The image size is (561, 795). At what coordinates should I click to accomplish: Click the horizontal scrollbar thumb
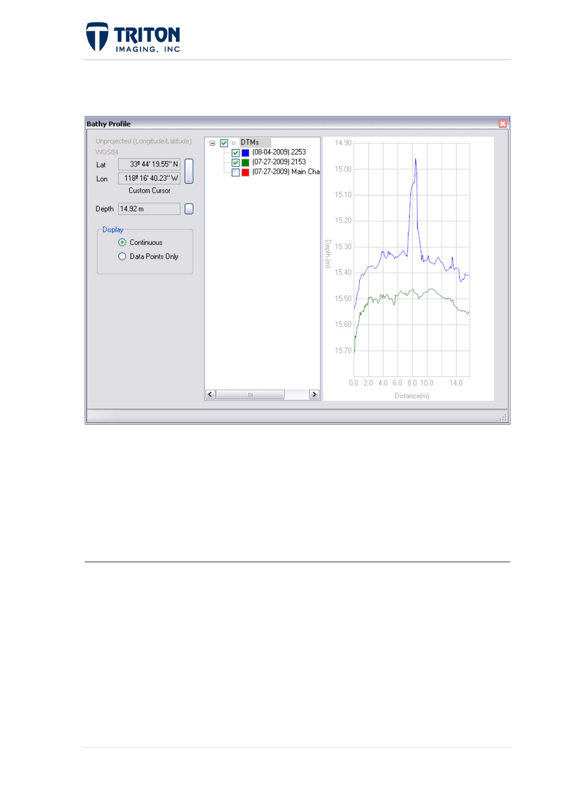[x=251, y=395]
